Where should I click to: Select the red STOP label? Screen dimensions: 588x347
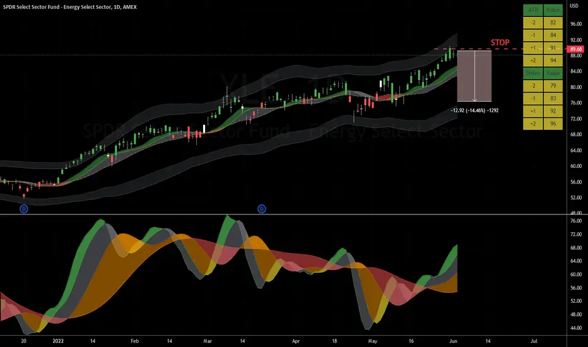pos(500,43)
